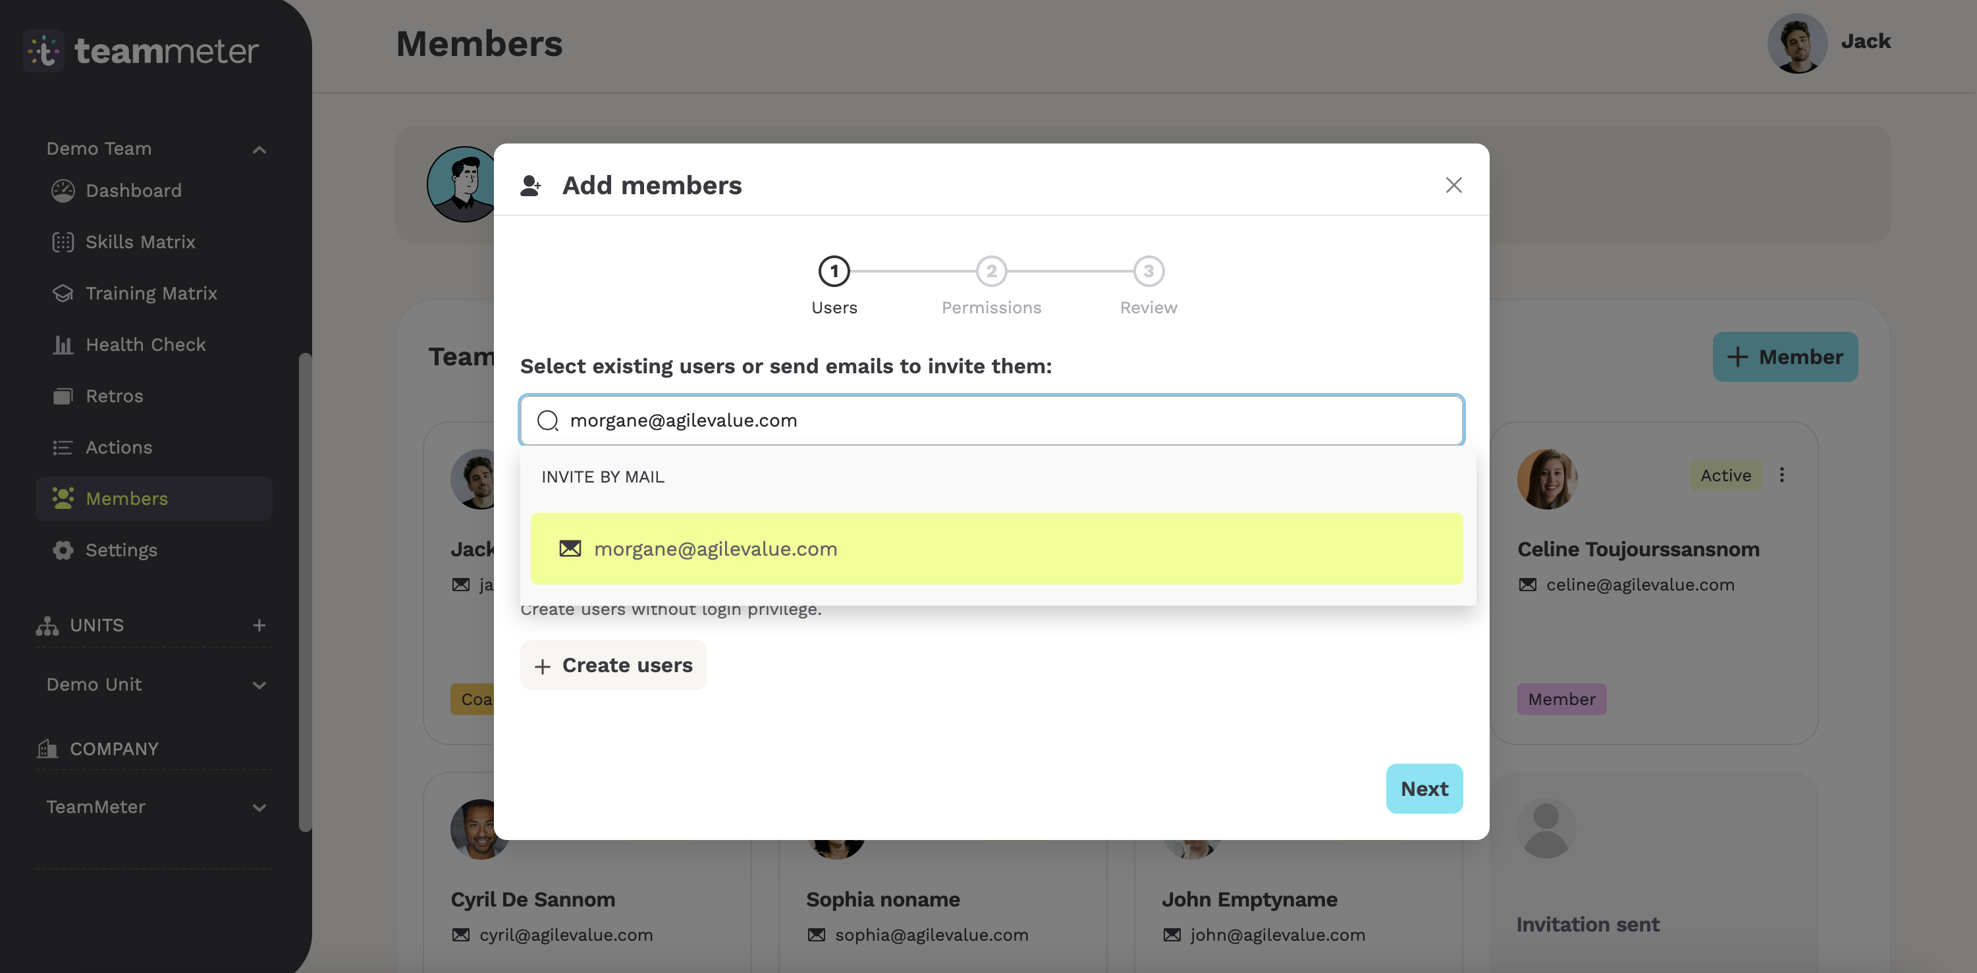Screen dimensions: 1977x973
Task: Go to Health Check
Action: pos(145,344)
